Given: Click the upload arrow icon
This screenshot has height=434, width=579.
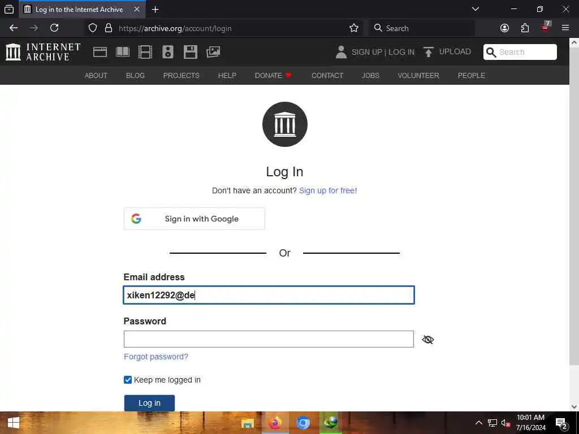Looking at the screenshot, I should coord(429,52).
